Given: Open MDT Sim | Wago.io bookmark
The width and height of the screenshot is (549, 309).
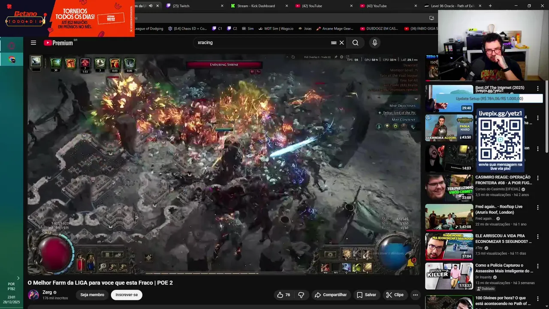Looking at the screenshot, I should point(275,28).
